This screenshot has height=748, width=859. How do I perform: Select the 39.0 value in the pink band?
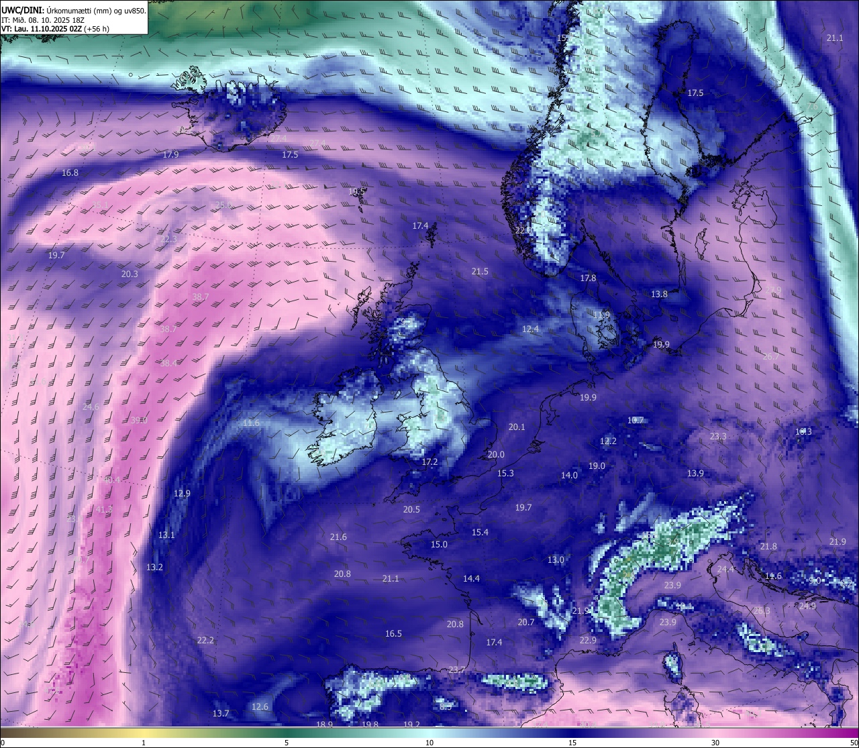point(139,420)
